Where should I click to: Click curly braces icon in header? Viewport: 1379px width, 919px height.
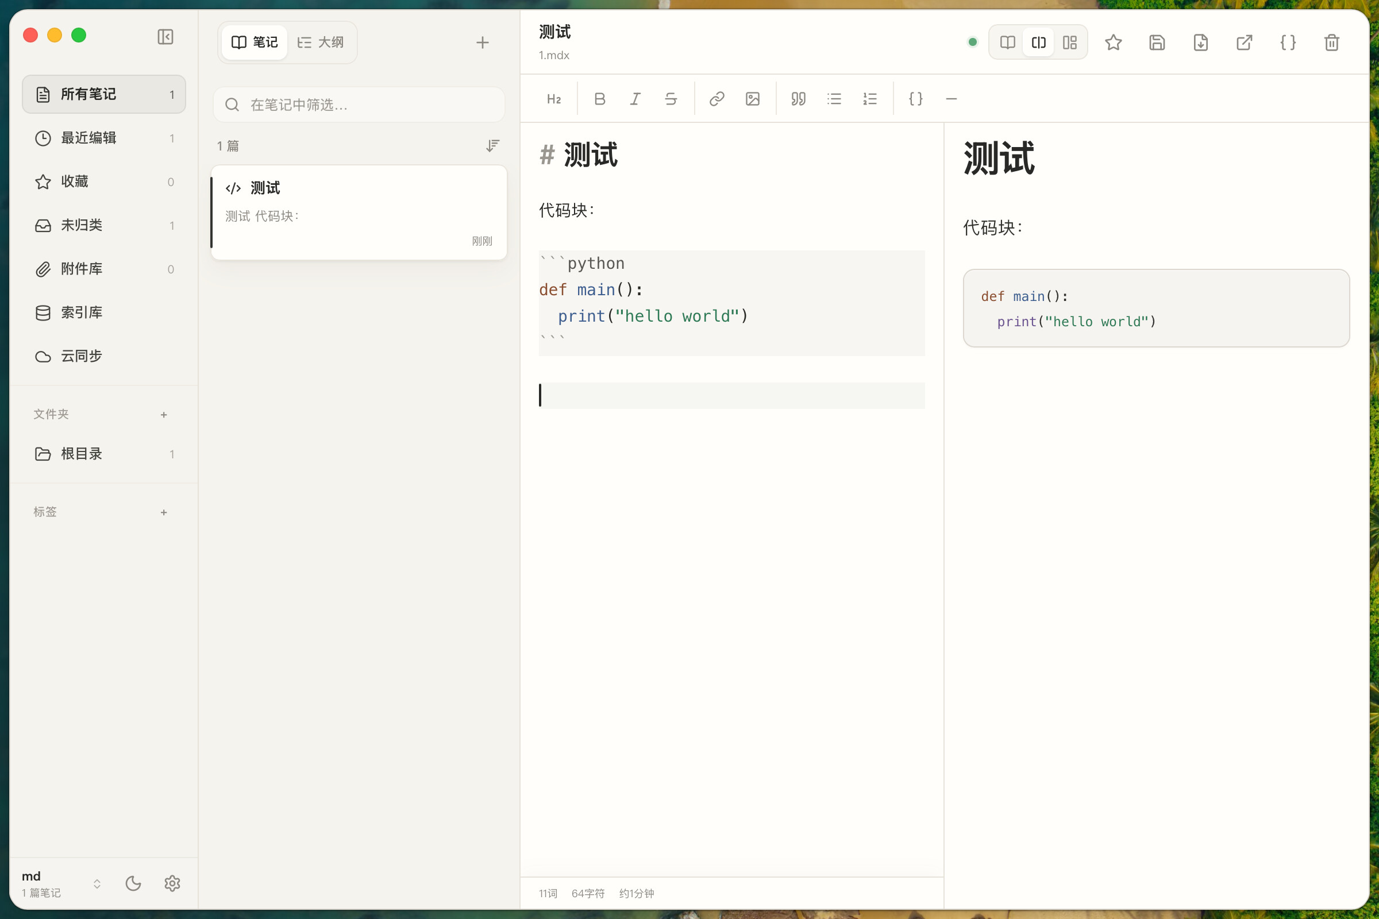pyautogui.click(x=1288, y=43)
